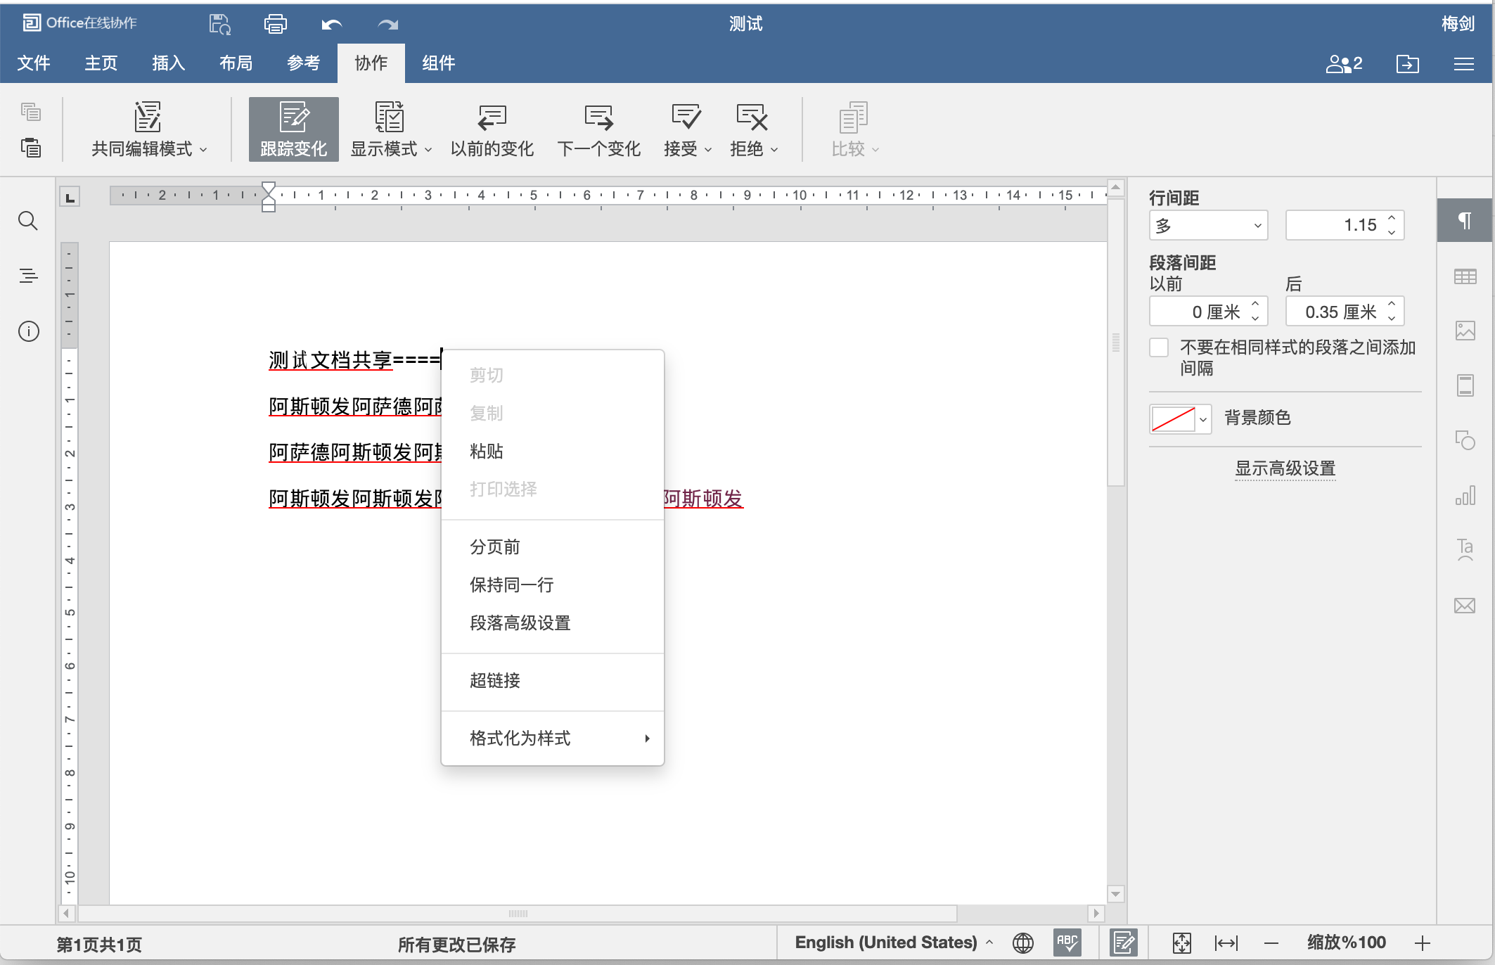Open the search icon in left sidebar
This screenshot has height=965, width=1495.
point(28,221)
